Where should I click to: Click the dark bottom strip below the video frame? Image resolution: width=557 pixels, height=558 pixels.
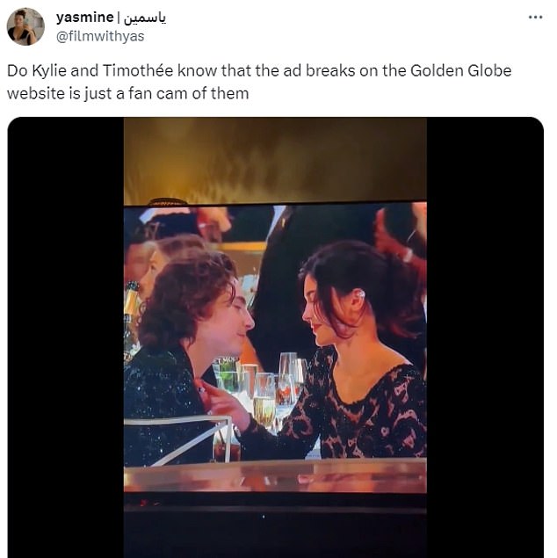(x=275, y=526)
